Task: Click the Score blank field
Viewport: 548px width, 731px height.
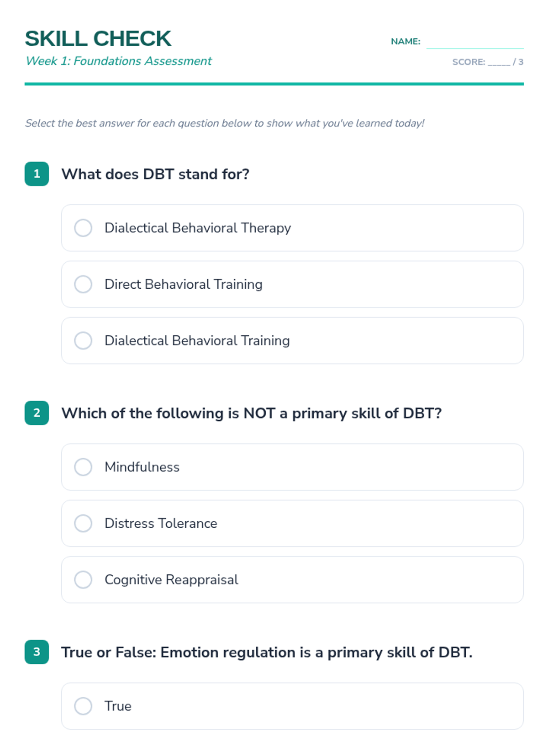Action: pyautogui.click(x=499, y=62)
